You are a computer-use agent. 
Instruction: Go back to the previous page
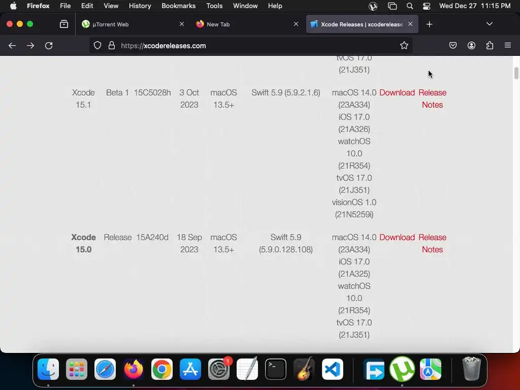12,45
